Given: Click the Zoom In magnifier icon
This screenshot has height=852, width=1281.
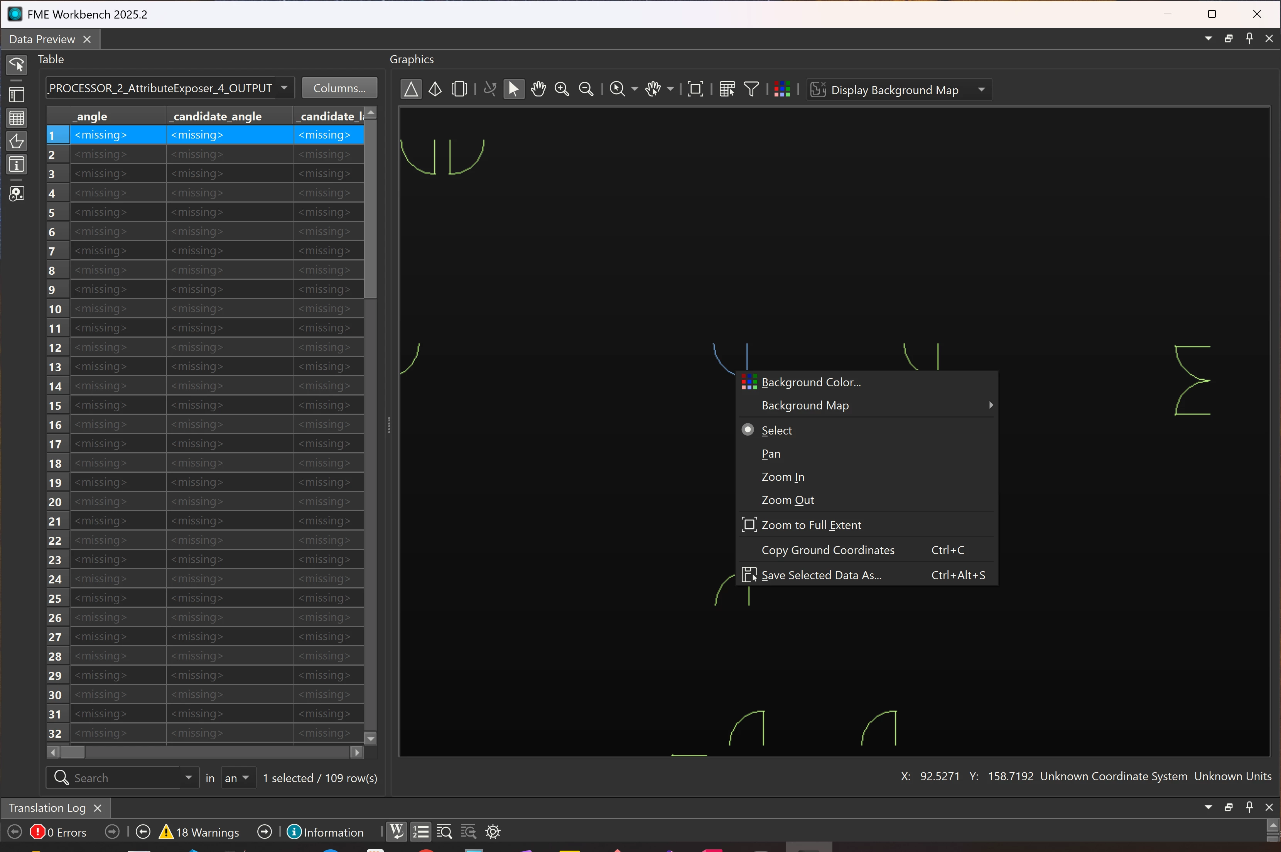Looking at the screenshot, I should (x=562, y=89).
